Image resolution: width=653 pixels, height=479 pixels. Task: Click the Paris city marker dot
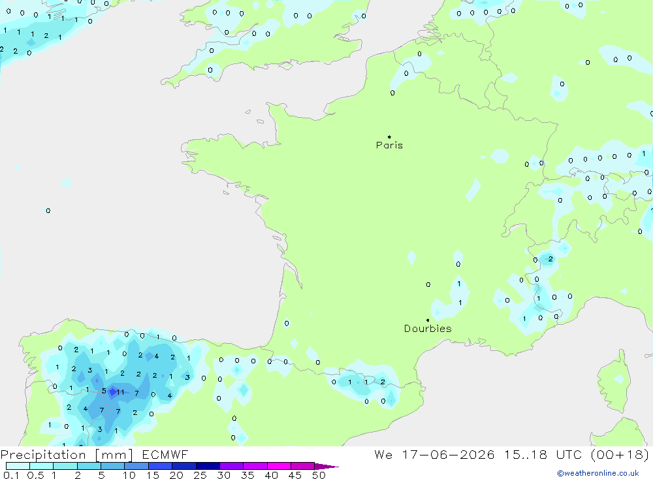tap(389, 137)
